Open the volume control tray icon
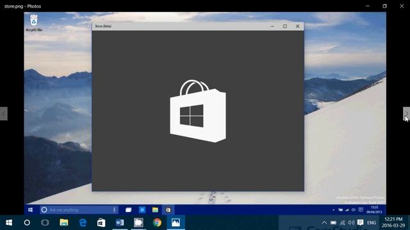This screenshot has height=230, width=410. (351, 223)
